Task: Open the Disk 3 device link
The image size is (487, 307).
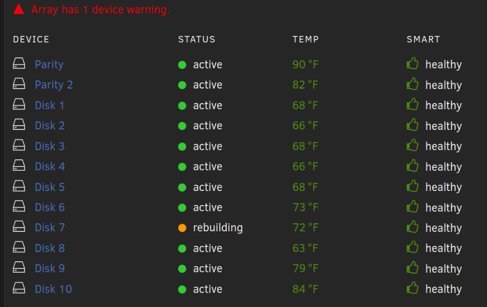Action: 50,146
